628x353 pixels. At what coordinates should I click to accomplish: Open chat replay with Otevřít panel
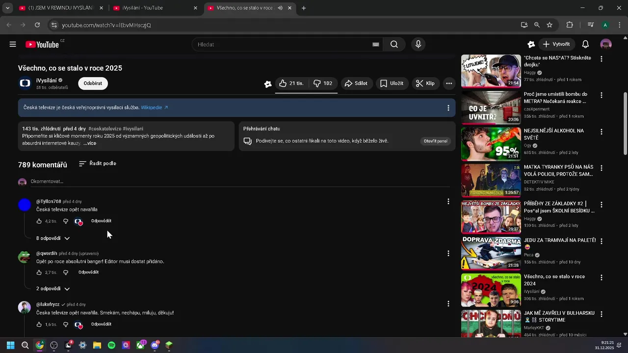[x=435, y=141]
